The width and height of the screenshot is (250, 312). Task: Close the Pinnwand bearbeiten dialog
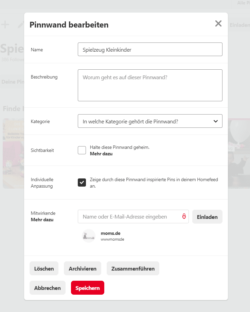218,23
